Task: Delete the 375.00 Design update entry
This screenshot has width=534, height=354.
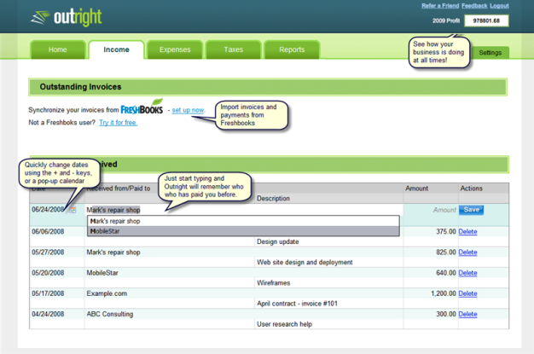Action: pyautogui.click(x=467, y=231)
